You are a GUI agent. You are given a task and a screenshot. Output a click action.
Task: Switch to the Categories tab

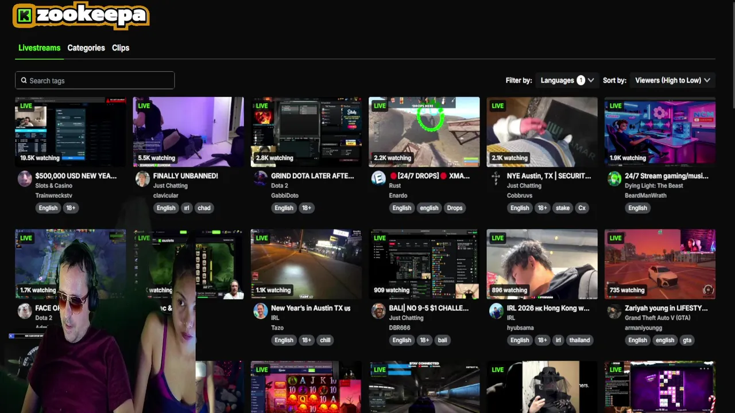tap(86, 48)
